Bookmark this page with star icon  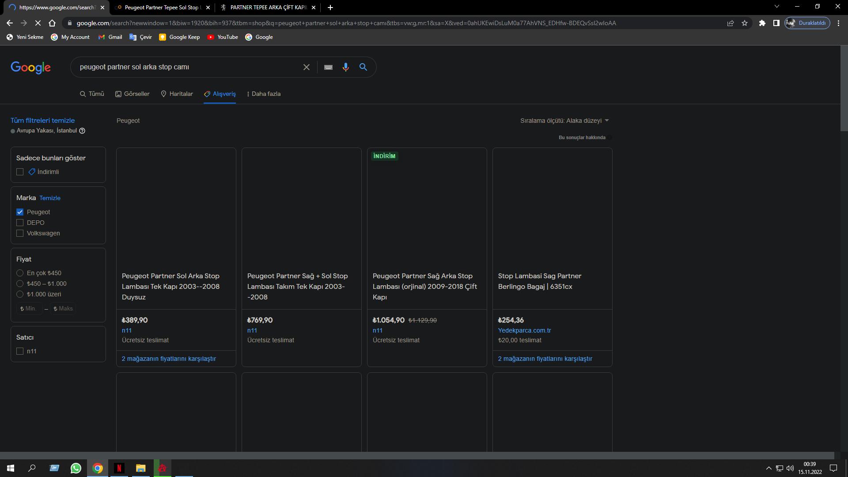745,23
